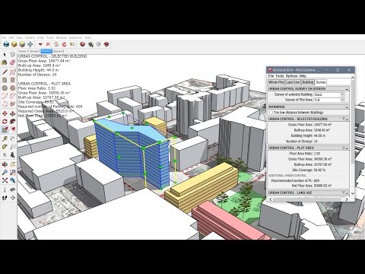Select the Survey tab

321,82
